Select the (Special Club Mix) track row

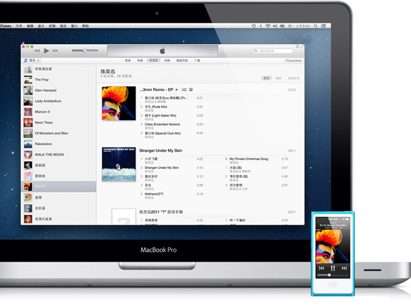(x=172, y=135)
